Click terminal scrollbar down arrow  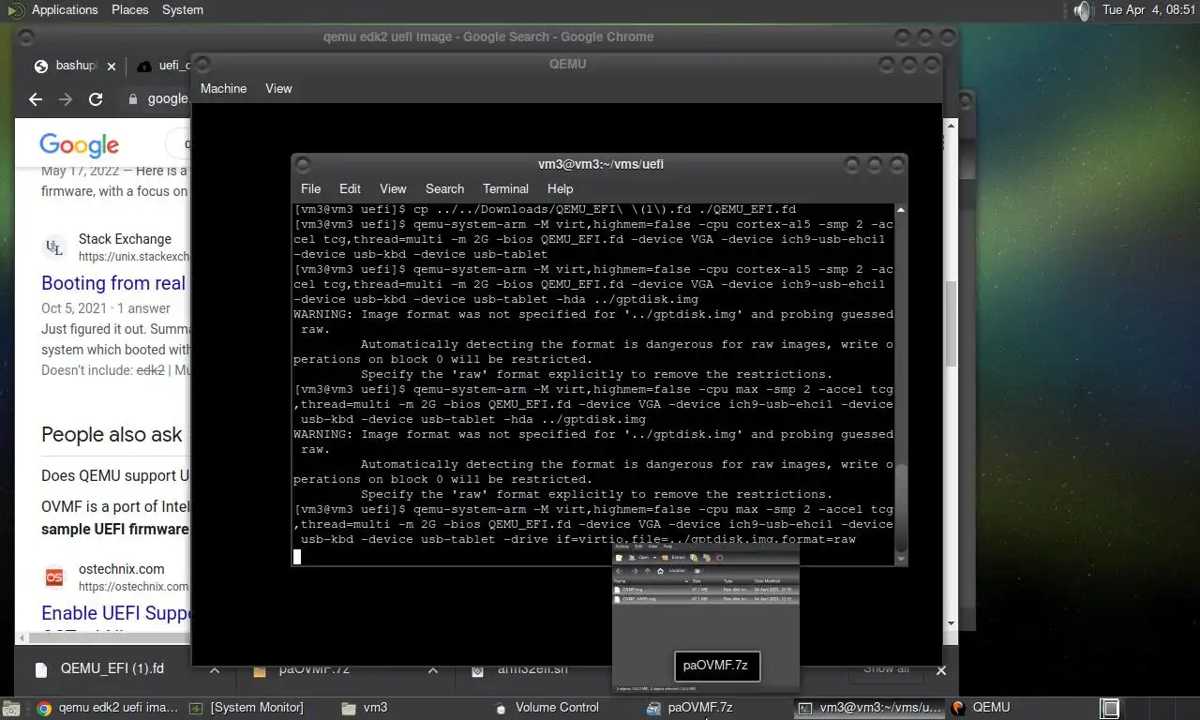point(901,559)
